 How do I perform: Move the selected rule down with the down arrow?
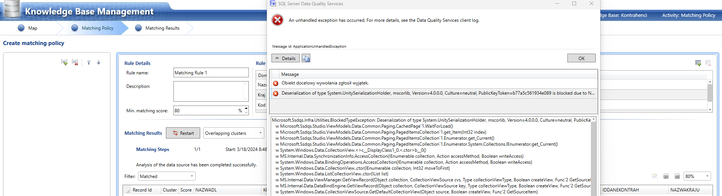pos(99,62)
